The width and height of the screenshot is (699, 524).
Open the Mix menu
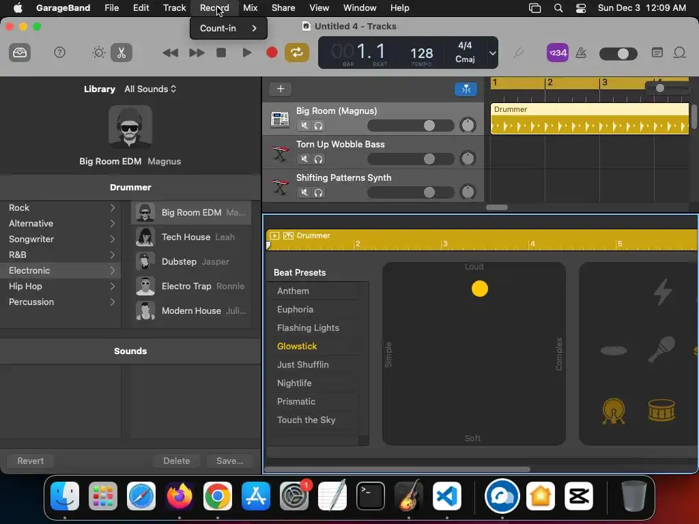point(250,8)
